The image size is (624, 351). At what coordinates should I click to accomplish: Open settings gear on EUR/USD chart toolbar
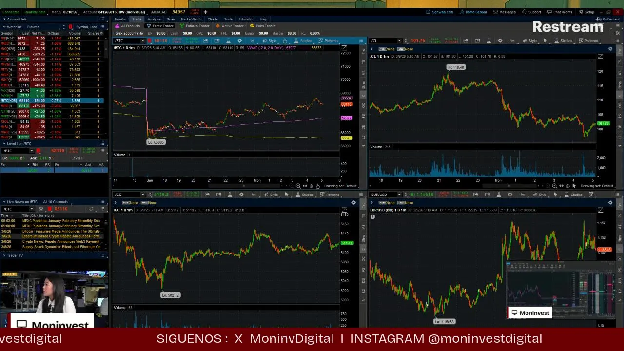tap(510, 195)
